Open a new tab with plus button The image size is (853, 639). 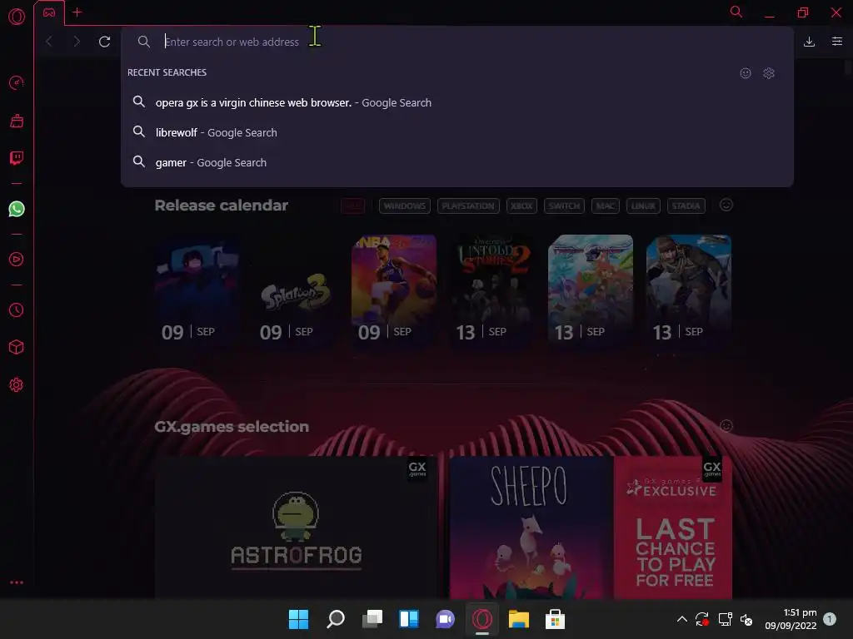[77, 12]
